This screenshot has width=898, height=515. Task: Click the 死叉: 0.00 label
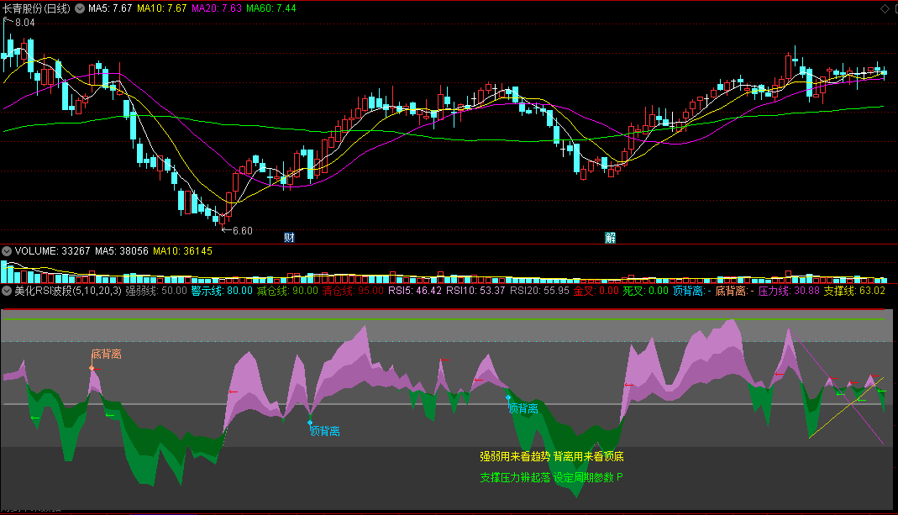pos(645,291)
